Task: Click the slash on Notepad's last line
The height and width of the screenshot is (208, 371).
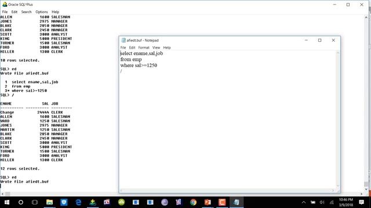Action: (121, 71)
